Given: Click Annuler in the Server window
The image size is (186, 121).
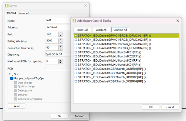Looking at the screenshot, I should (79, 116).
